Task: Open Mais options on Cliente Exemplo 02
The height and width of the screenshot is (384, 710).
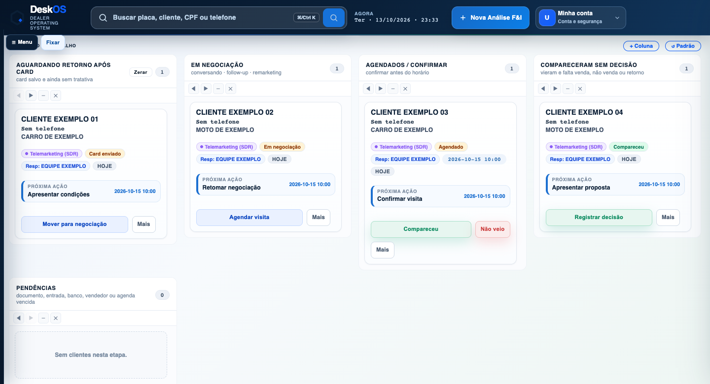Action: click(319, 217)
